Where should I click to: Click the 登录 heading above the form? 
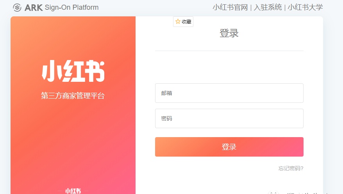point(229,33)
